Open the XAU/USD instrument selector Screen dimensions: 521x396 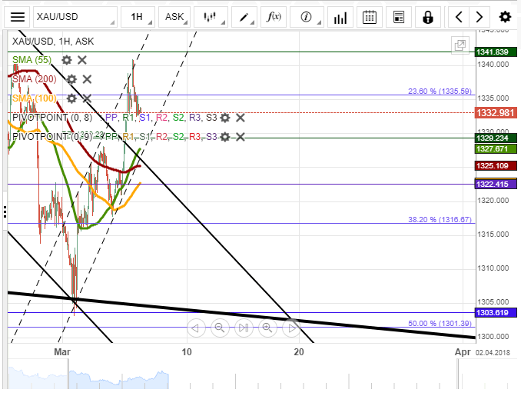(75, 17)
